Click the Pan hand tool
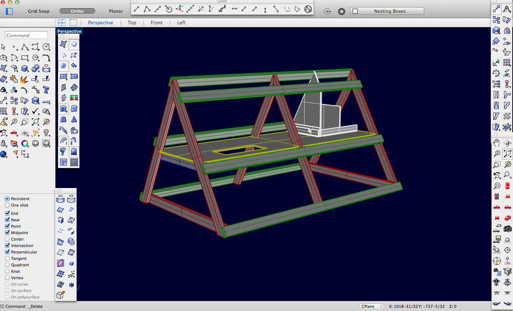513x311 pixels. [496, 143]
